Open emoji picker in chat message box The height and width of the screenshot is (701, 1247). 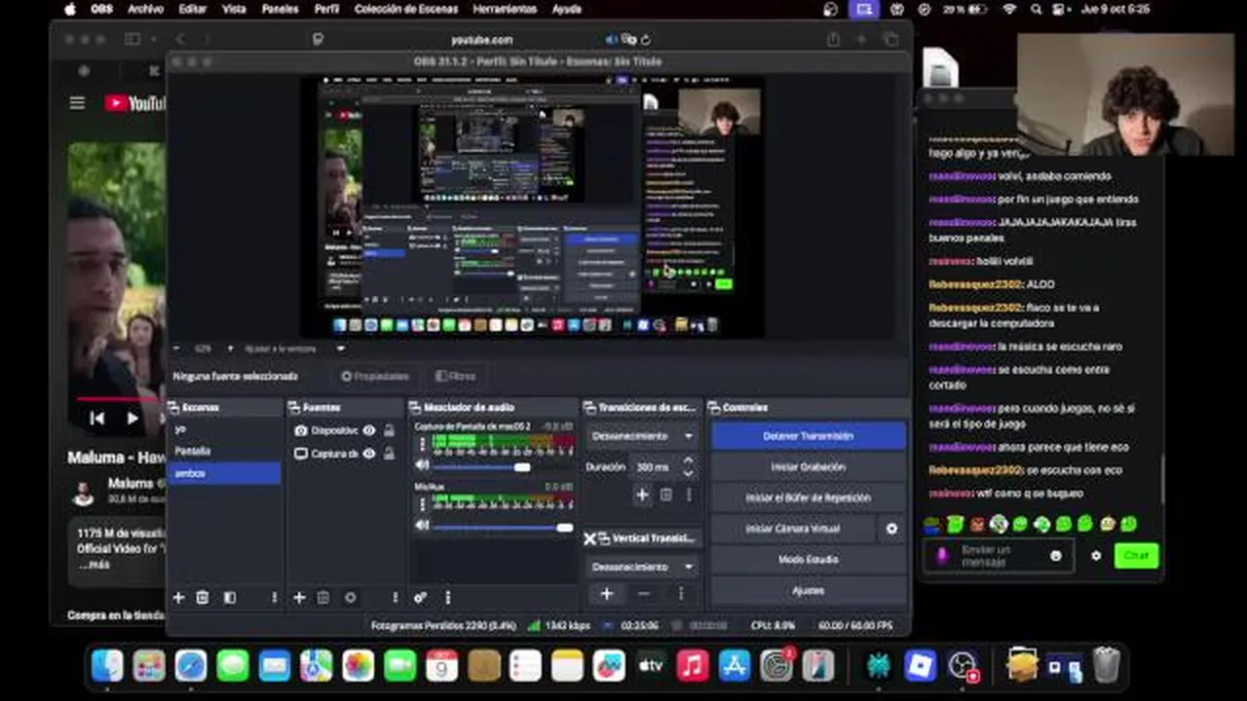tap(1056, 556)
